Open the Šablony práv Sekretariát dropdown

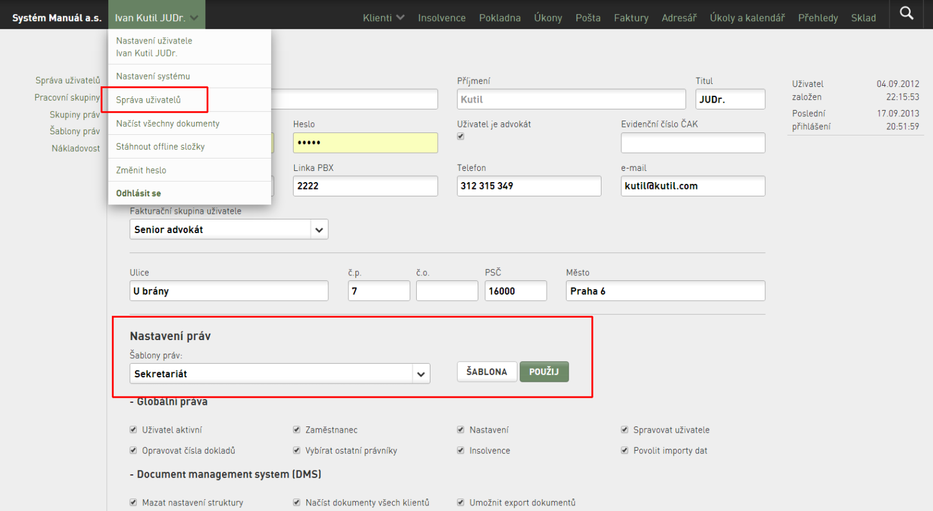tap(280, 374)
